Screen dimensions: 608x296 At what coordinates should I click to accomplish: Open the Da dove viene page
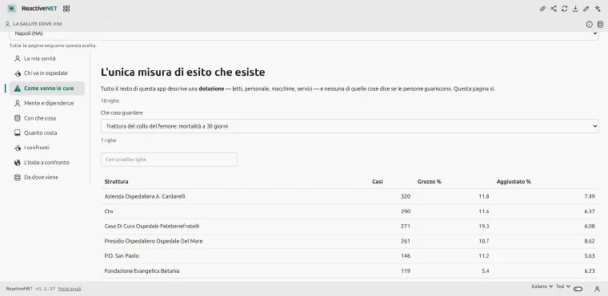tap(47, 177)
